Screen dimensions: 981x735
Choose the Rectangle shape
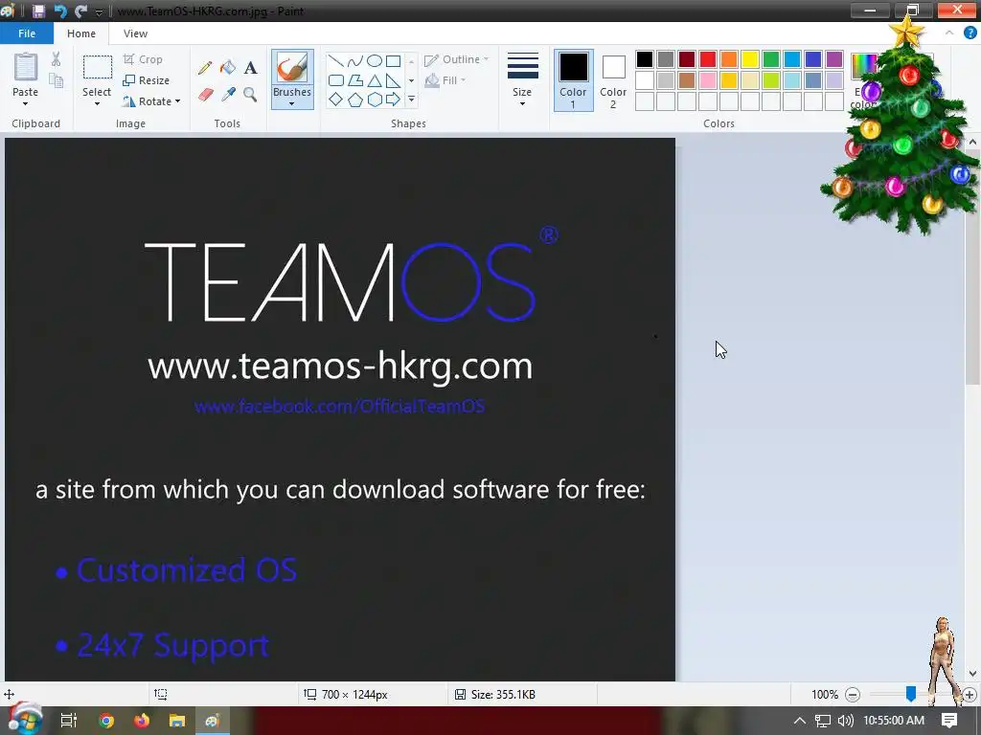coord(393,60)
